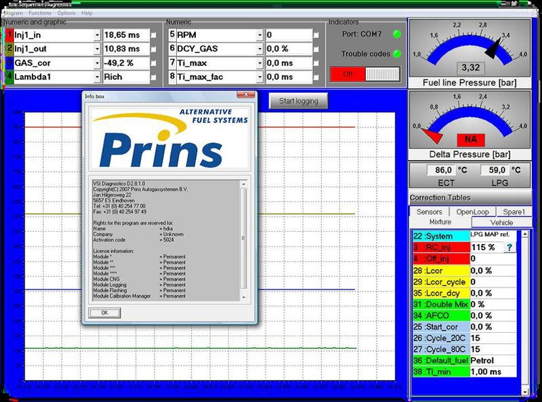
Task: Tick the checkbox next to GAS_cor value
Action: [154, 63]
